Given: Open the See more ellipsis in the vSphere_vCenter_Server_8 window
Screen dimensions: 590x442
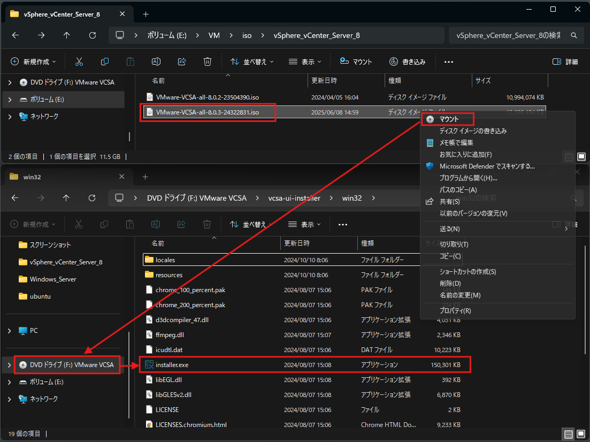Looking at the screenshot, I should (x=449, y=62).
